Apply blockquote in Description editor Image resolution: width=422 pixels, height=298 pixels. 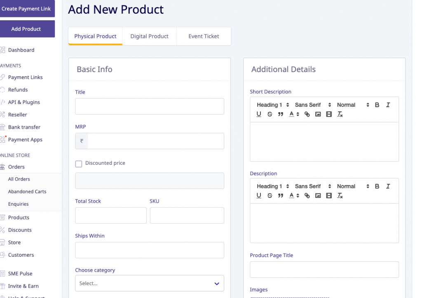[281, 196]
